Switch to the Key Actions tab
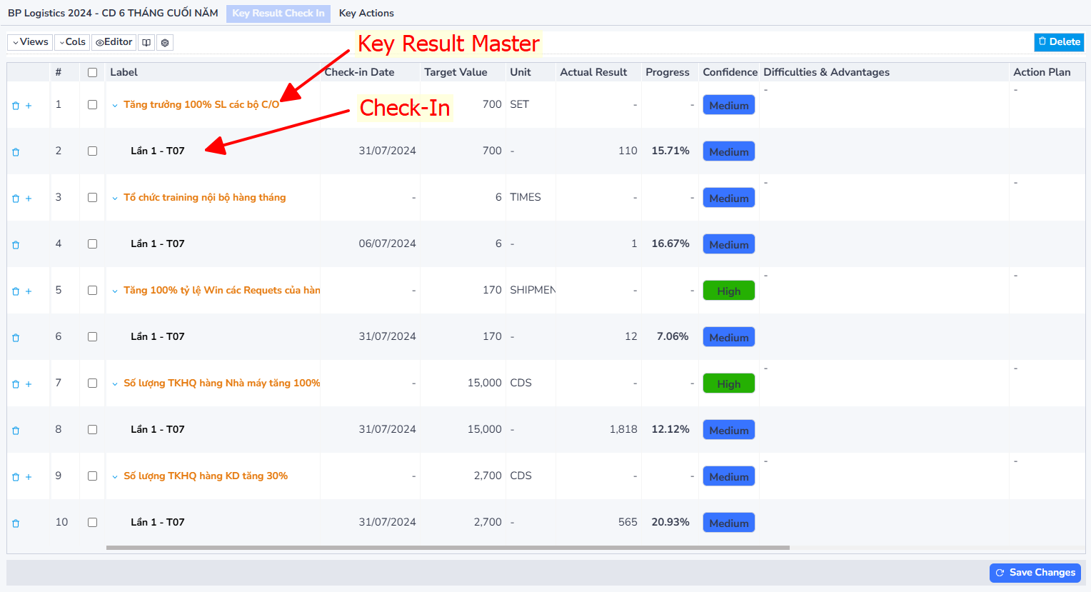Viewport: 1091px width, 592px height. tap(366, 13)
